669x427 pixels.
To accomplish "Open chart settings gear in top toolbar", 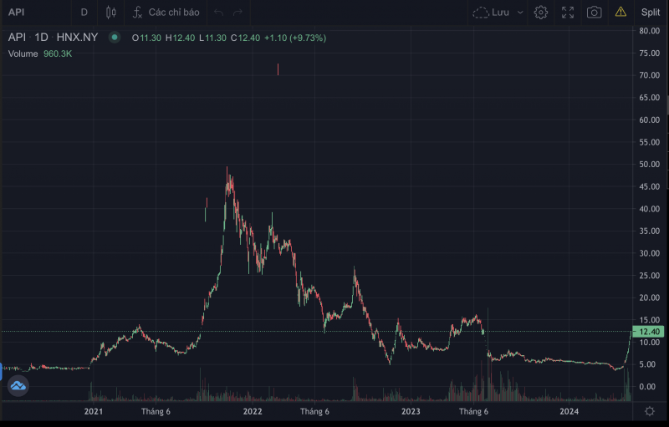I will [x=541, y=12].
